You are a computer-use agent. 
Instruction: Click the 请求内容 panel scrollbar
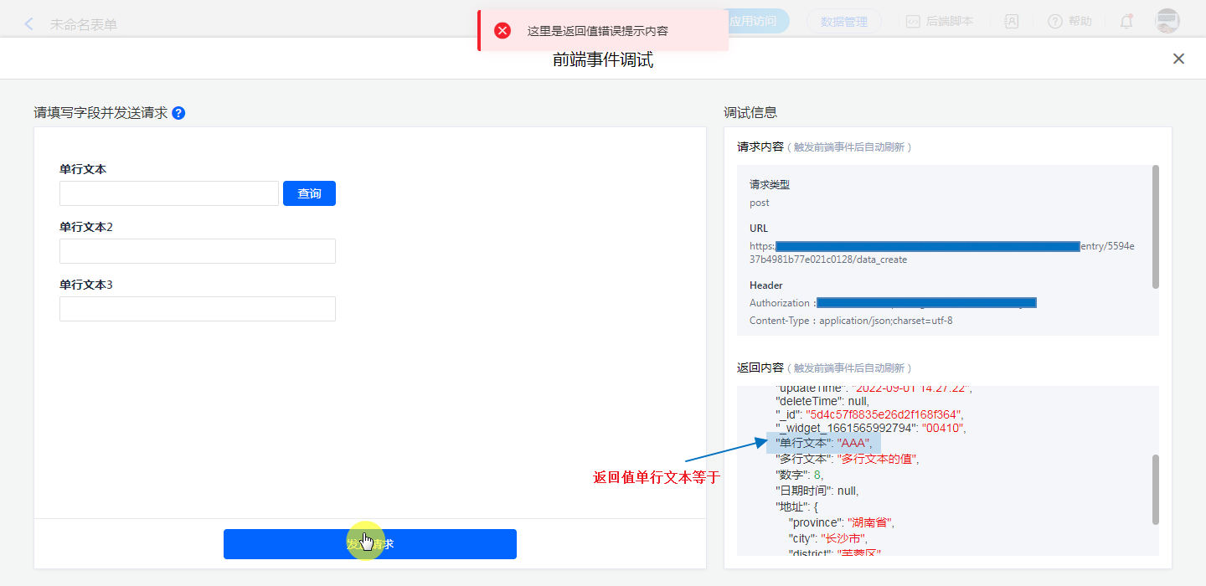click(x=1156, y=226)
